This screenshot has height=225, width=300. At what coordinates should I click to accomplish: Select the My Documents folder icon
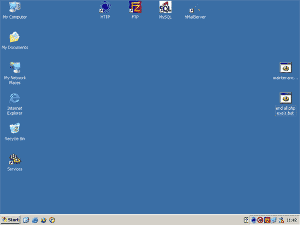15,37
